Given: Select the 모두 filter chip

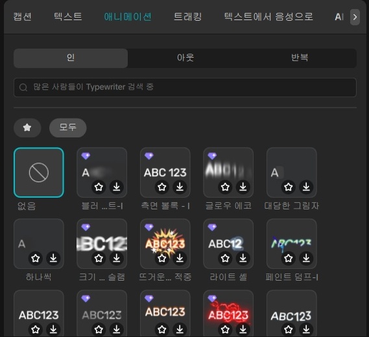Looking at the screenshot, I should click(x=68, y=128).
